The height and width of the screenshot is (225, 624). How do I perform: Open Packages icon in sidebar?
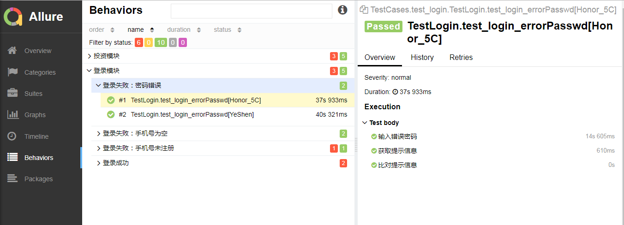[x=12, y=179]
